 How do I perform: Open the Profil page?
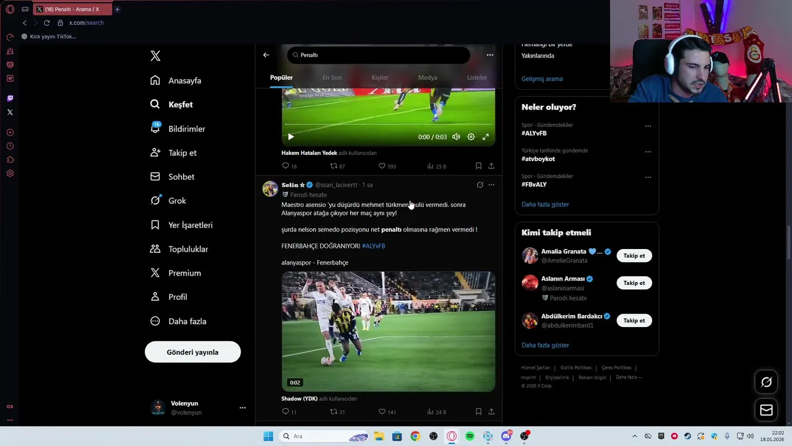click(168, 297)
